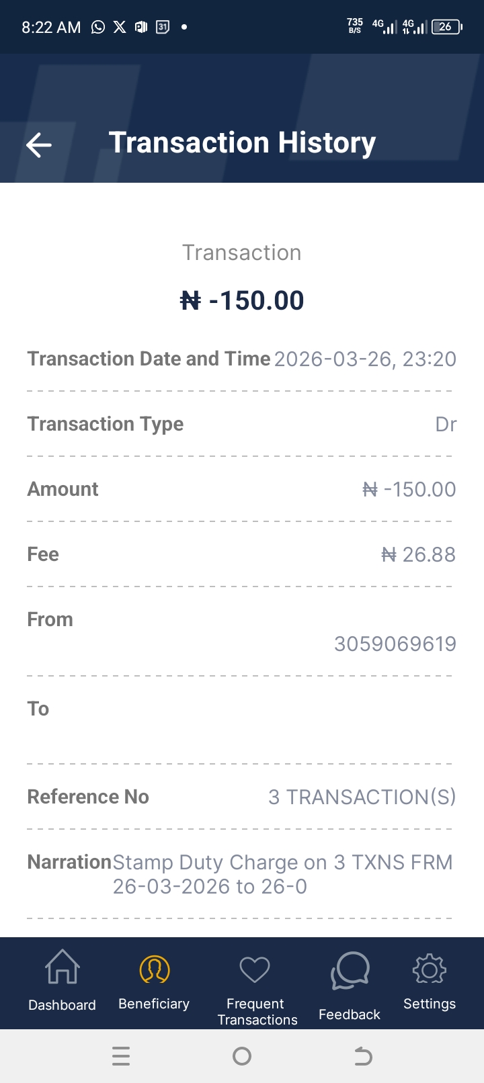Tap the Android recent apps icon
The height and width of the screenshot is (1083, 484).
click(x=121, y=1056)
